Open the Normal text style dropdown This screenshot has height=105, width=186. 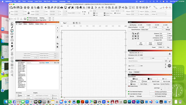coord(159,11)
